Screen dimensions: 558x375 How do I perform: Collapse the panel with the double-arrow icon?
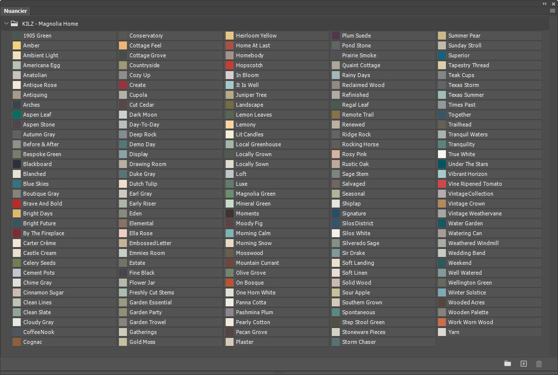545,3
